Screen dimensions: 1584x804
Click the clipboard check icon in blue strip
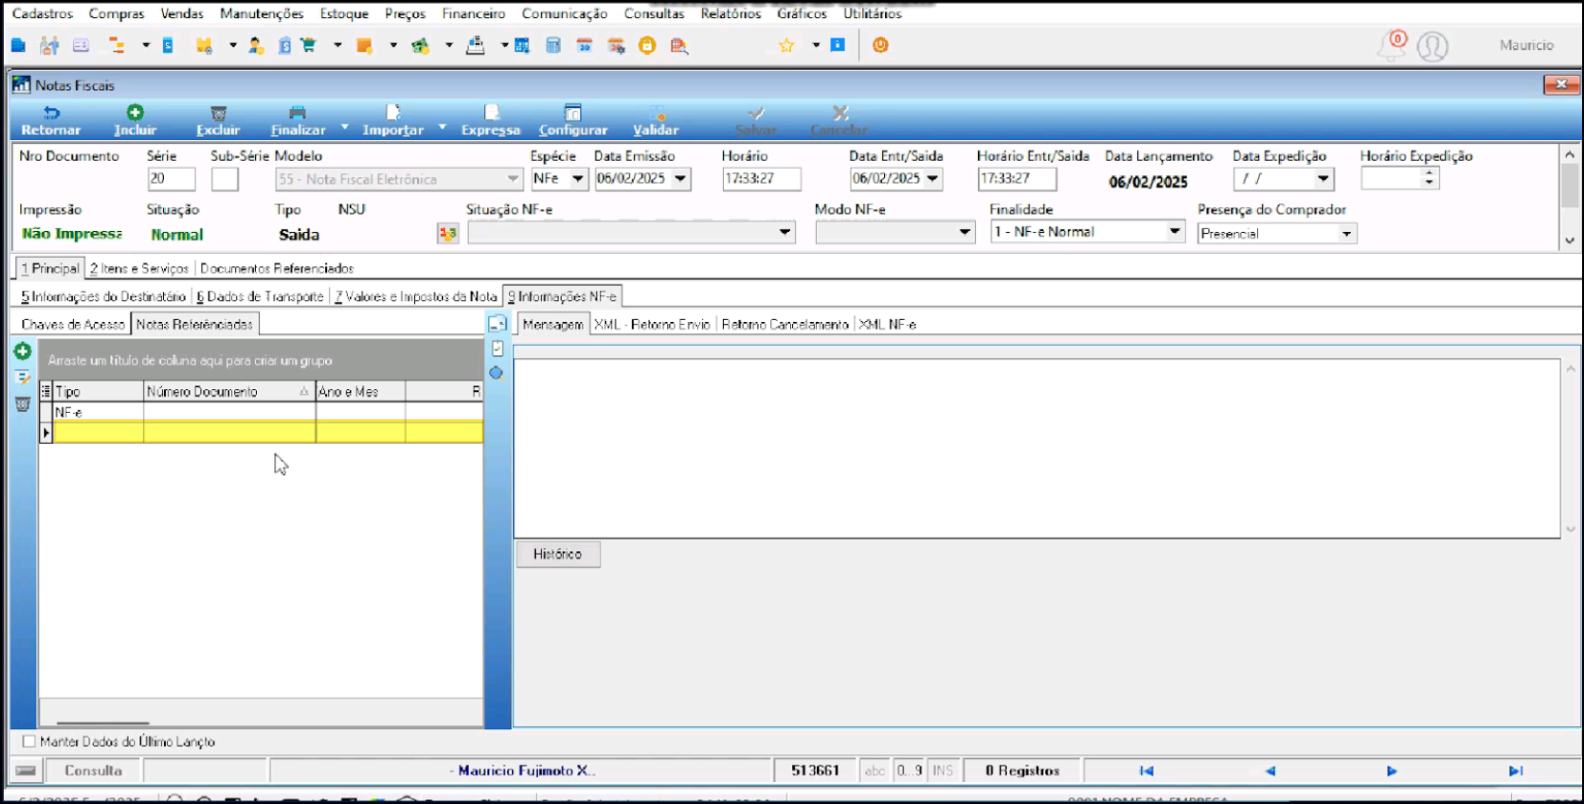pos(497,349)
